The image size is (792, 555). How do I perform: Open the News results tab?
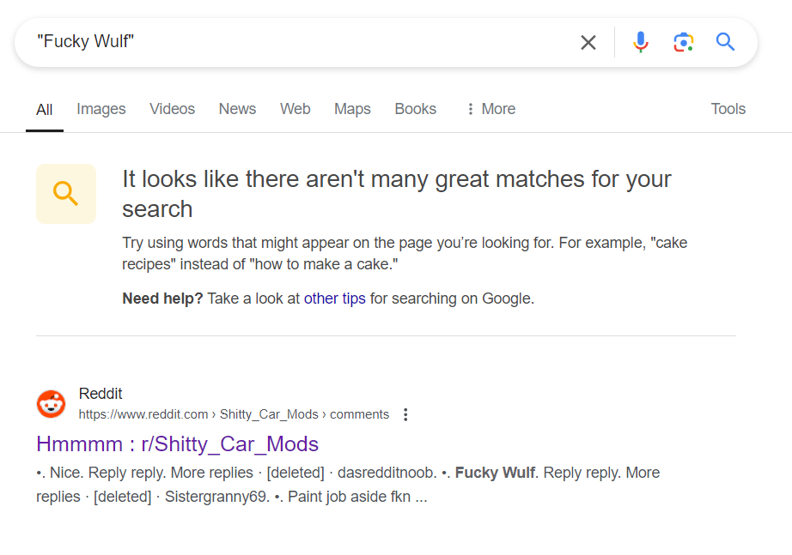pyautogui.click(x=237, y=109)
